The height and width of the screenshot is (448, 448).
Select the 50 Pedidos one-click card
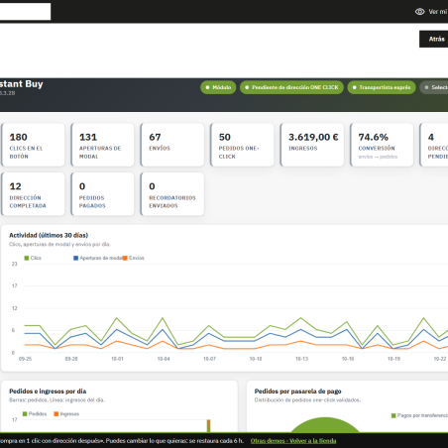242,145
